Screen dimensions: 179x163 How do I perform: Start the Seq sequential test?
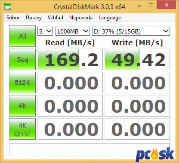point(22,59)
